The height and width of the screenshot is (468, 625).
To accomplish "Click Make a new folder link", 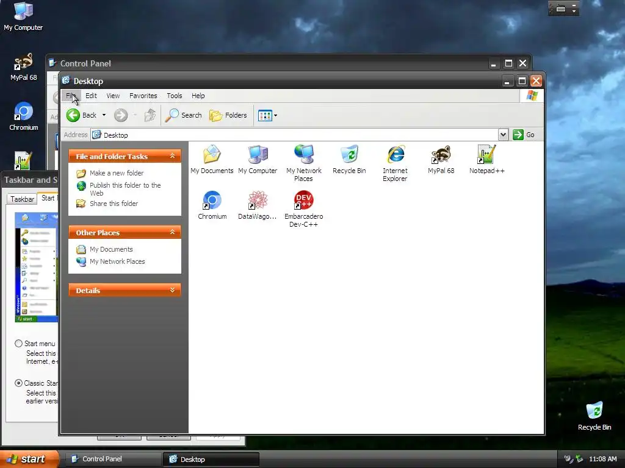I will click(117, 173).
